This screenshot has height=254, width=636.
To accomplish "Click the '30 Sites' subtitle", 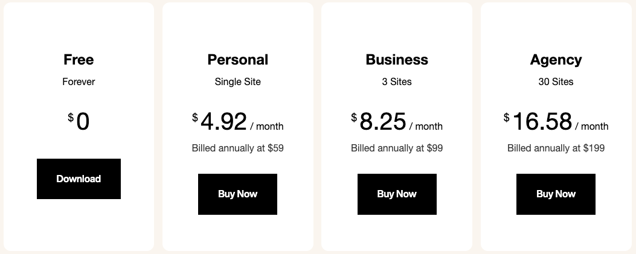I will click(x=556, y=82).
